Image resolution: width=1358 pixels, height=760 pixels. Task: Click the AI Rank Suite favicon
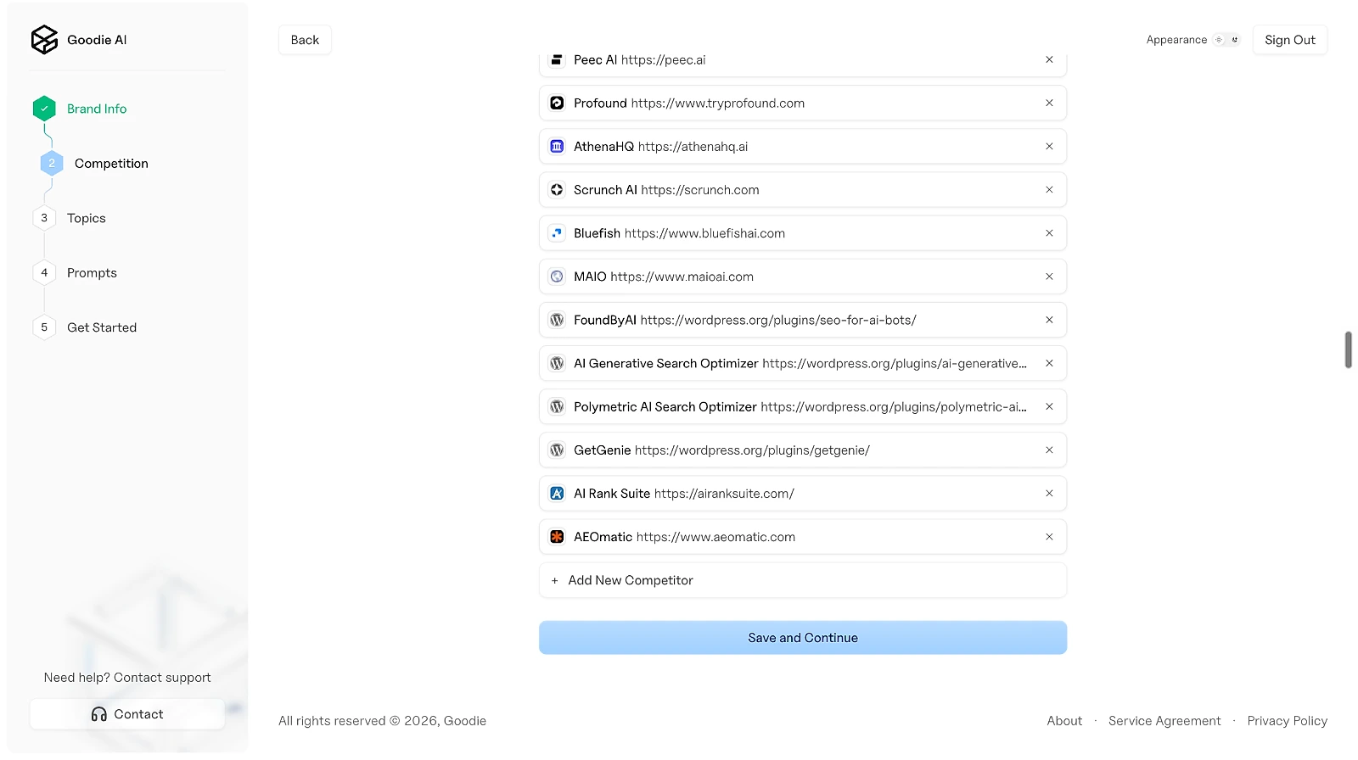coord(557,493)
